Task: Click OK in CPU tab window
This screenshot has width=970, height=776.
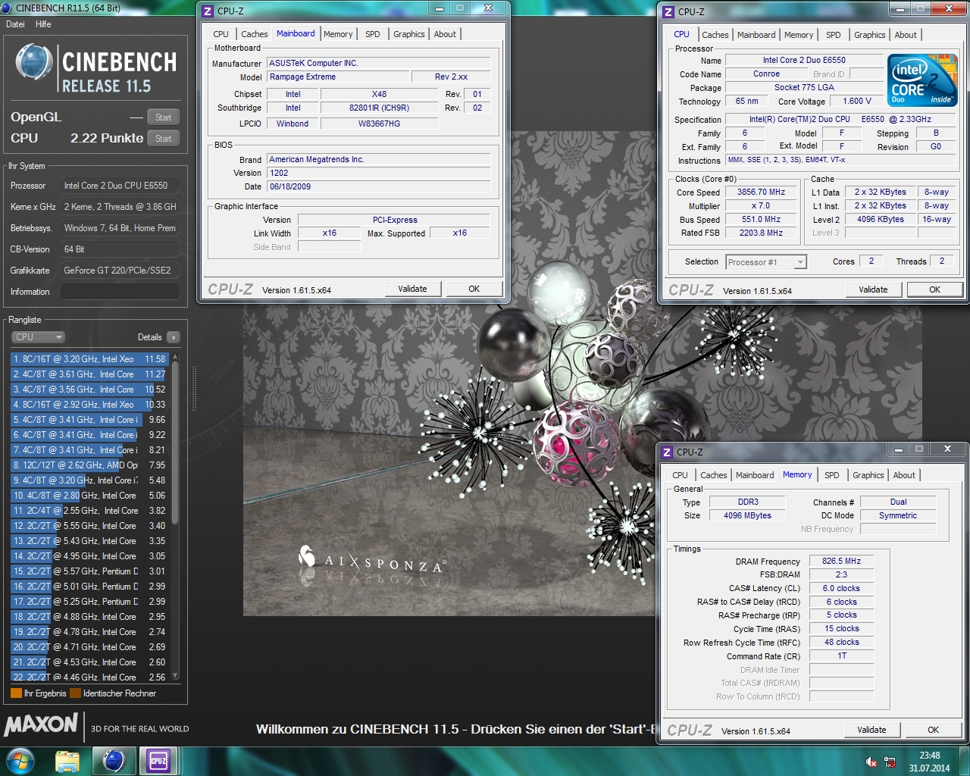Action: (934, 289)
